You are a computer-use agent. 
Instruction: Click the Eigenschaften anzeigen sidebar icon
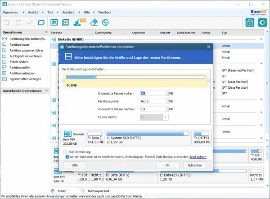click(x=5, y=78)
